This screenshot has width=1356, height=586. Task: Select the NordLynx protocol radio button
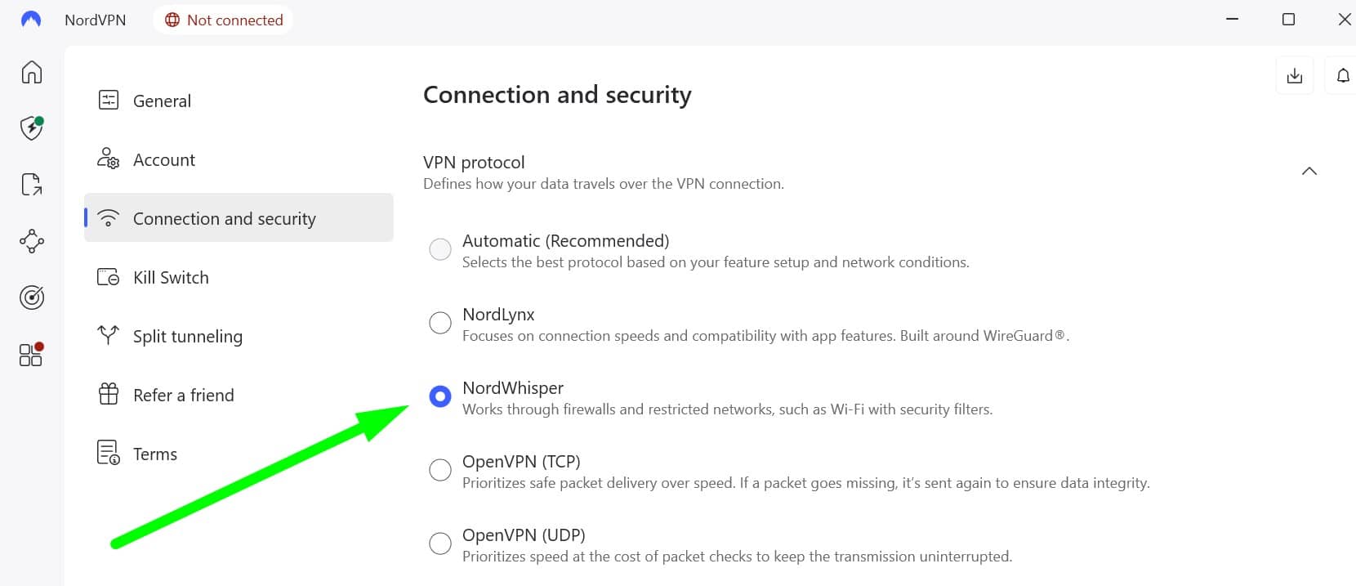440,323
